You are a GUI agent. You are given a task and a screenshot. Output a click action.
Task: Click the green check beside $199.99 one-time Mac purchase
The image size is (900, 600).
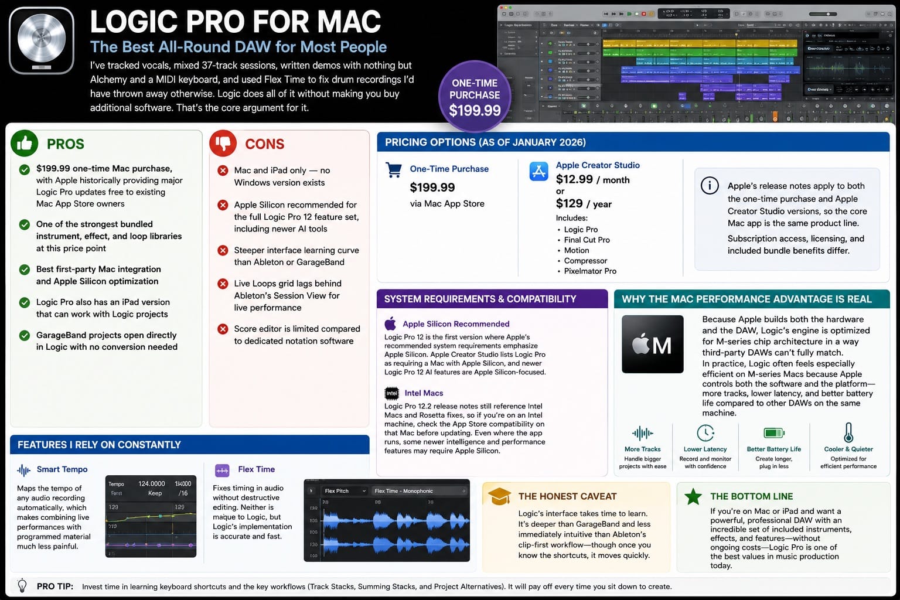(25, 170)
